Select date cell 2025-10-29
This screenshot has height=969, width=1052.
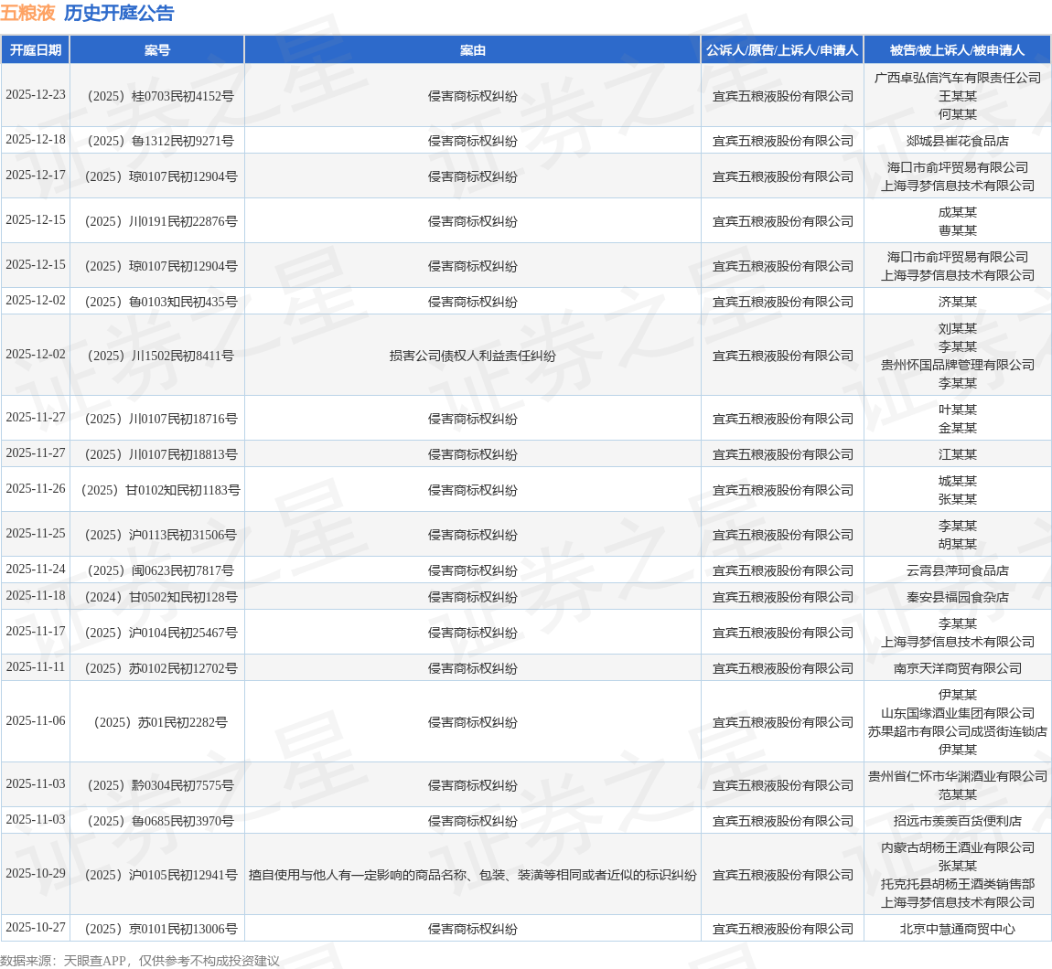(x=36, y=874)
